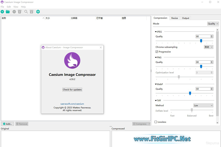Click the WebP Quality value field
This screenshot has width=221, height=147.
(203, 89)
